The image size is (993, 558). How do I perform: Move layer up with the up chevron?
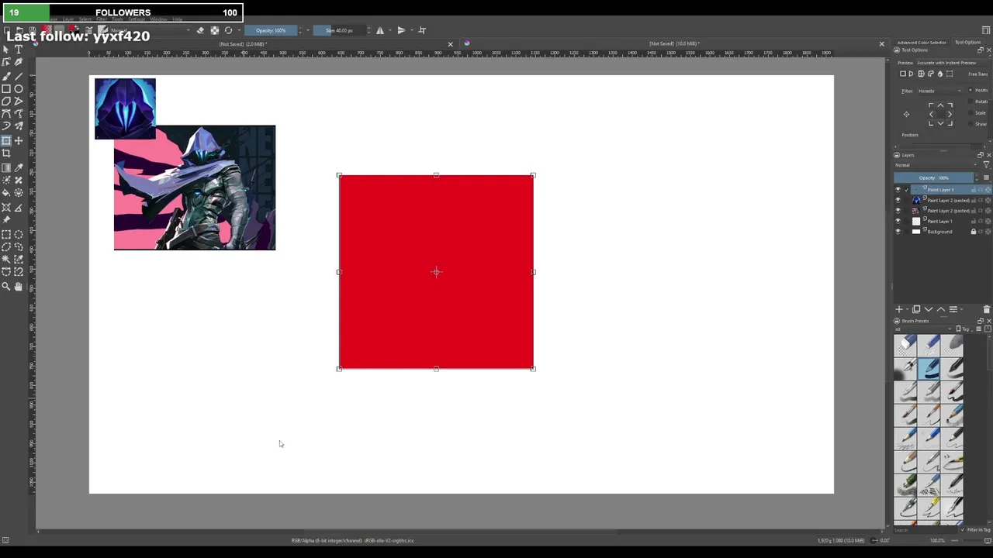click(x=941, y=309)
